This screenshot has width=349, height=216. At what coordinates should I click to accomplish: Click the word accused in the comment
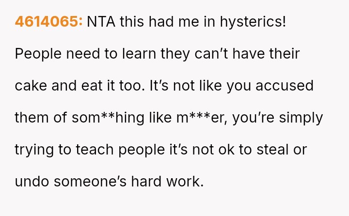point(285,86)
